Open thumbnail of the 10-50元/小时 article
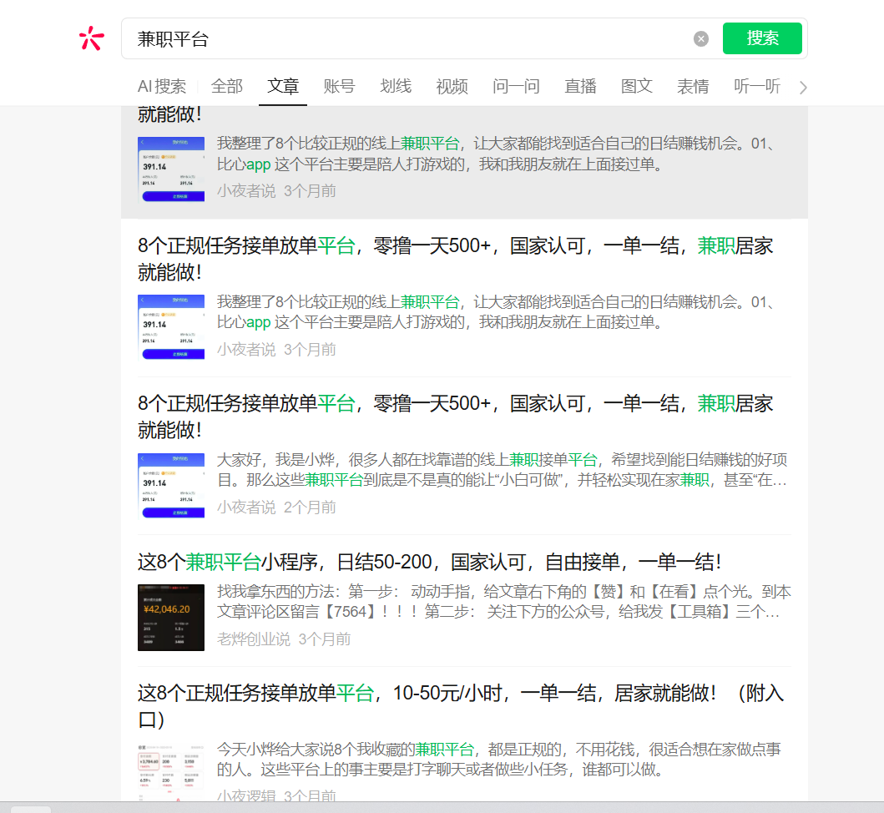 [x=171, y=771]
